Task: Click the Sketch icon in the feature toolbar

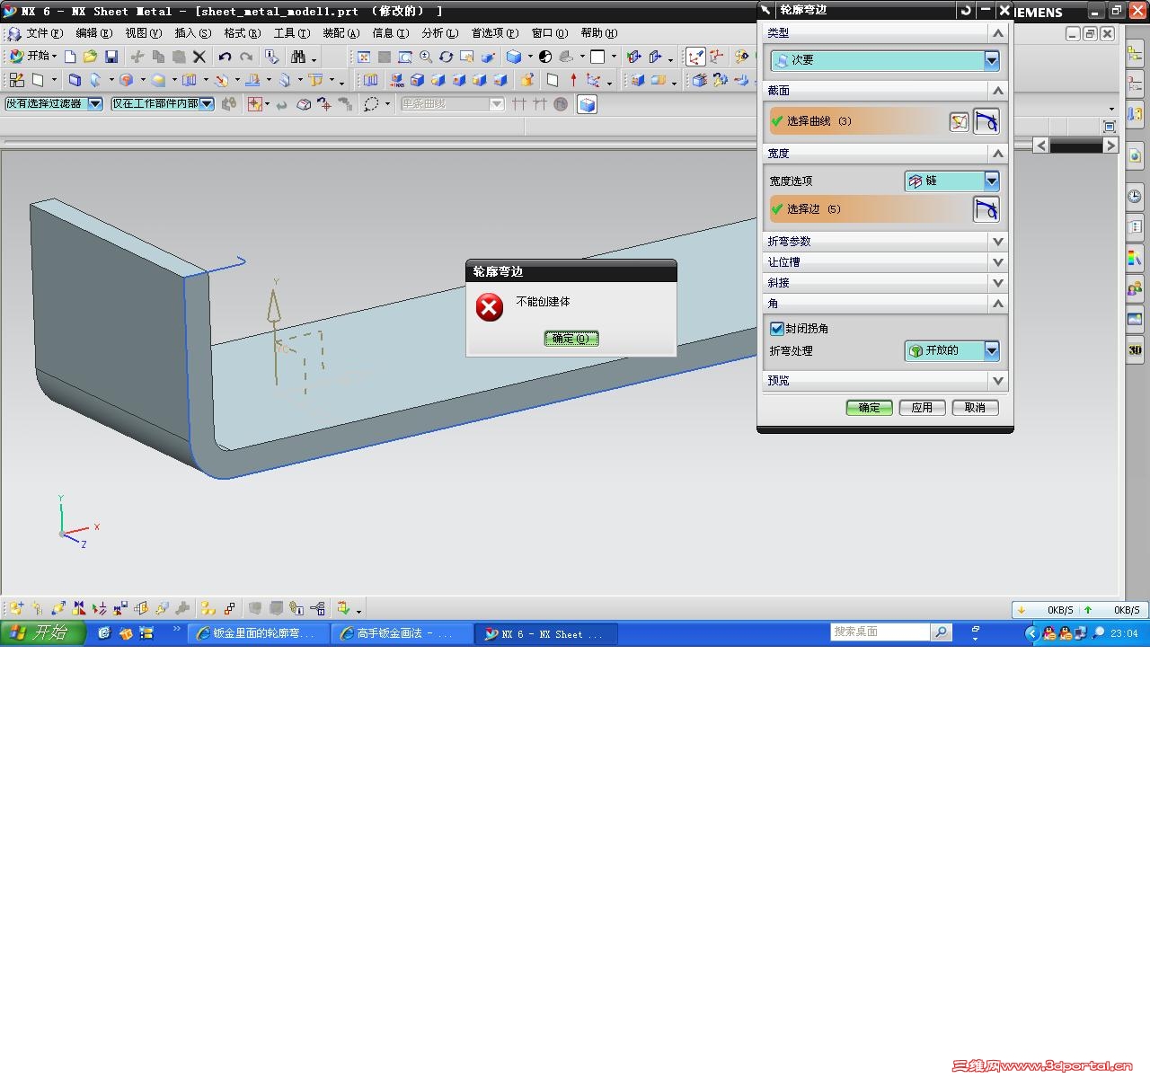Action: point(17,80)
